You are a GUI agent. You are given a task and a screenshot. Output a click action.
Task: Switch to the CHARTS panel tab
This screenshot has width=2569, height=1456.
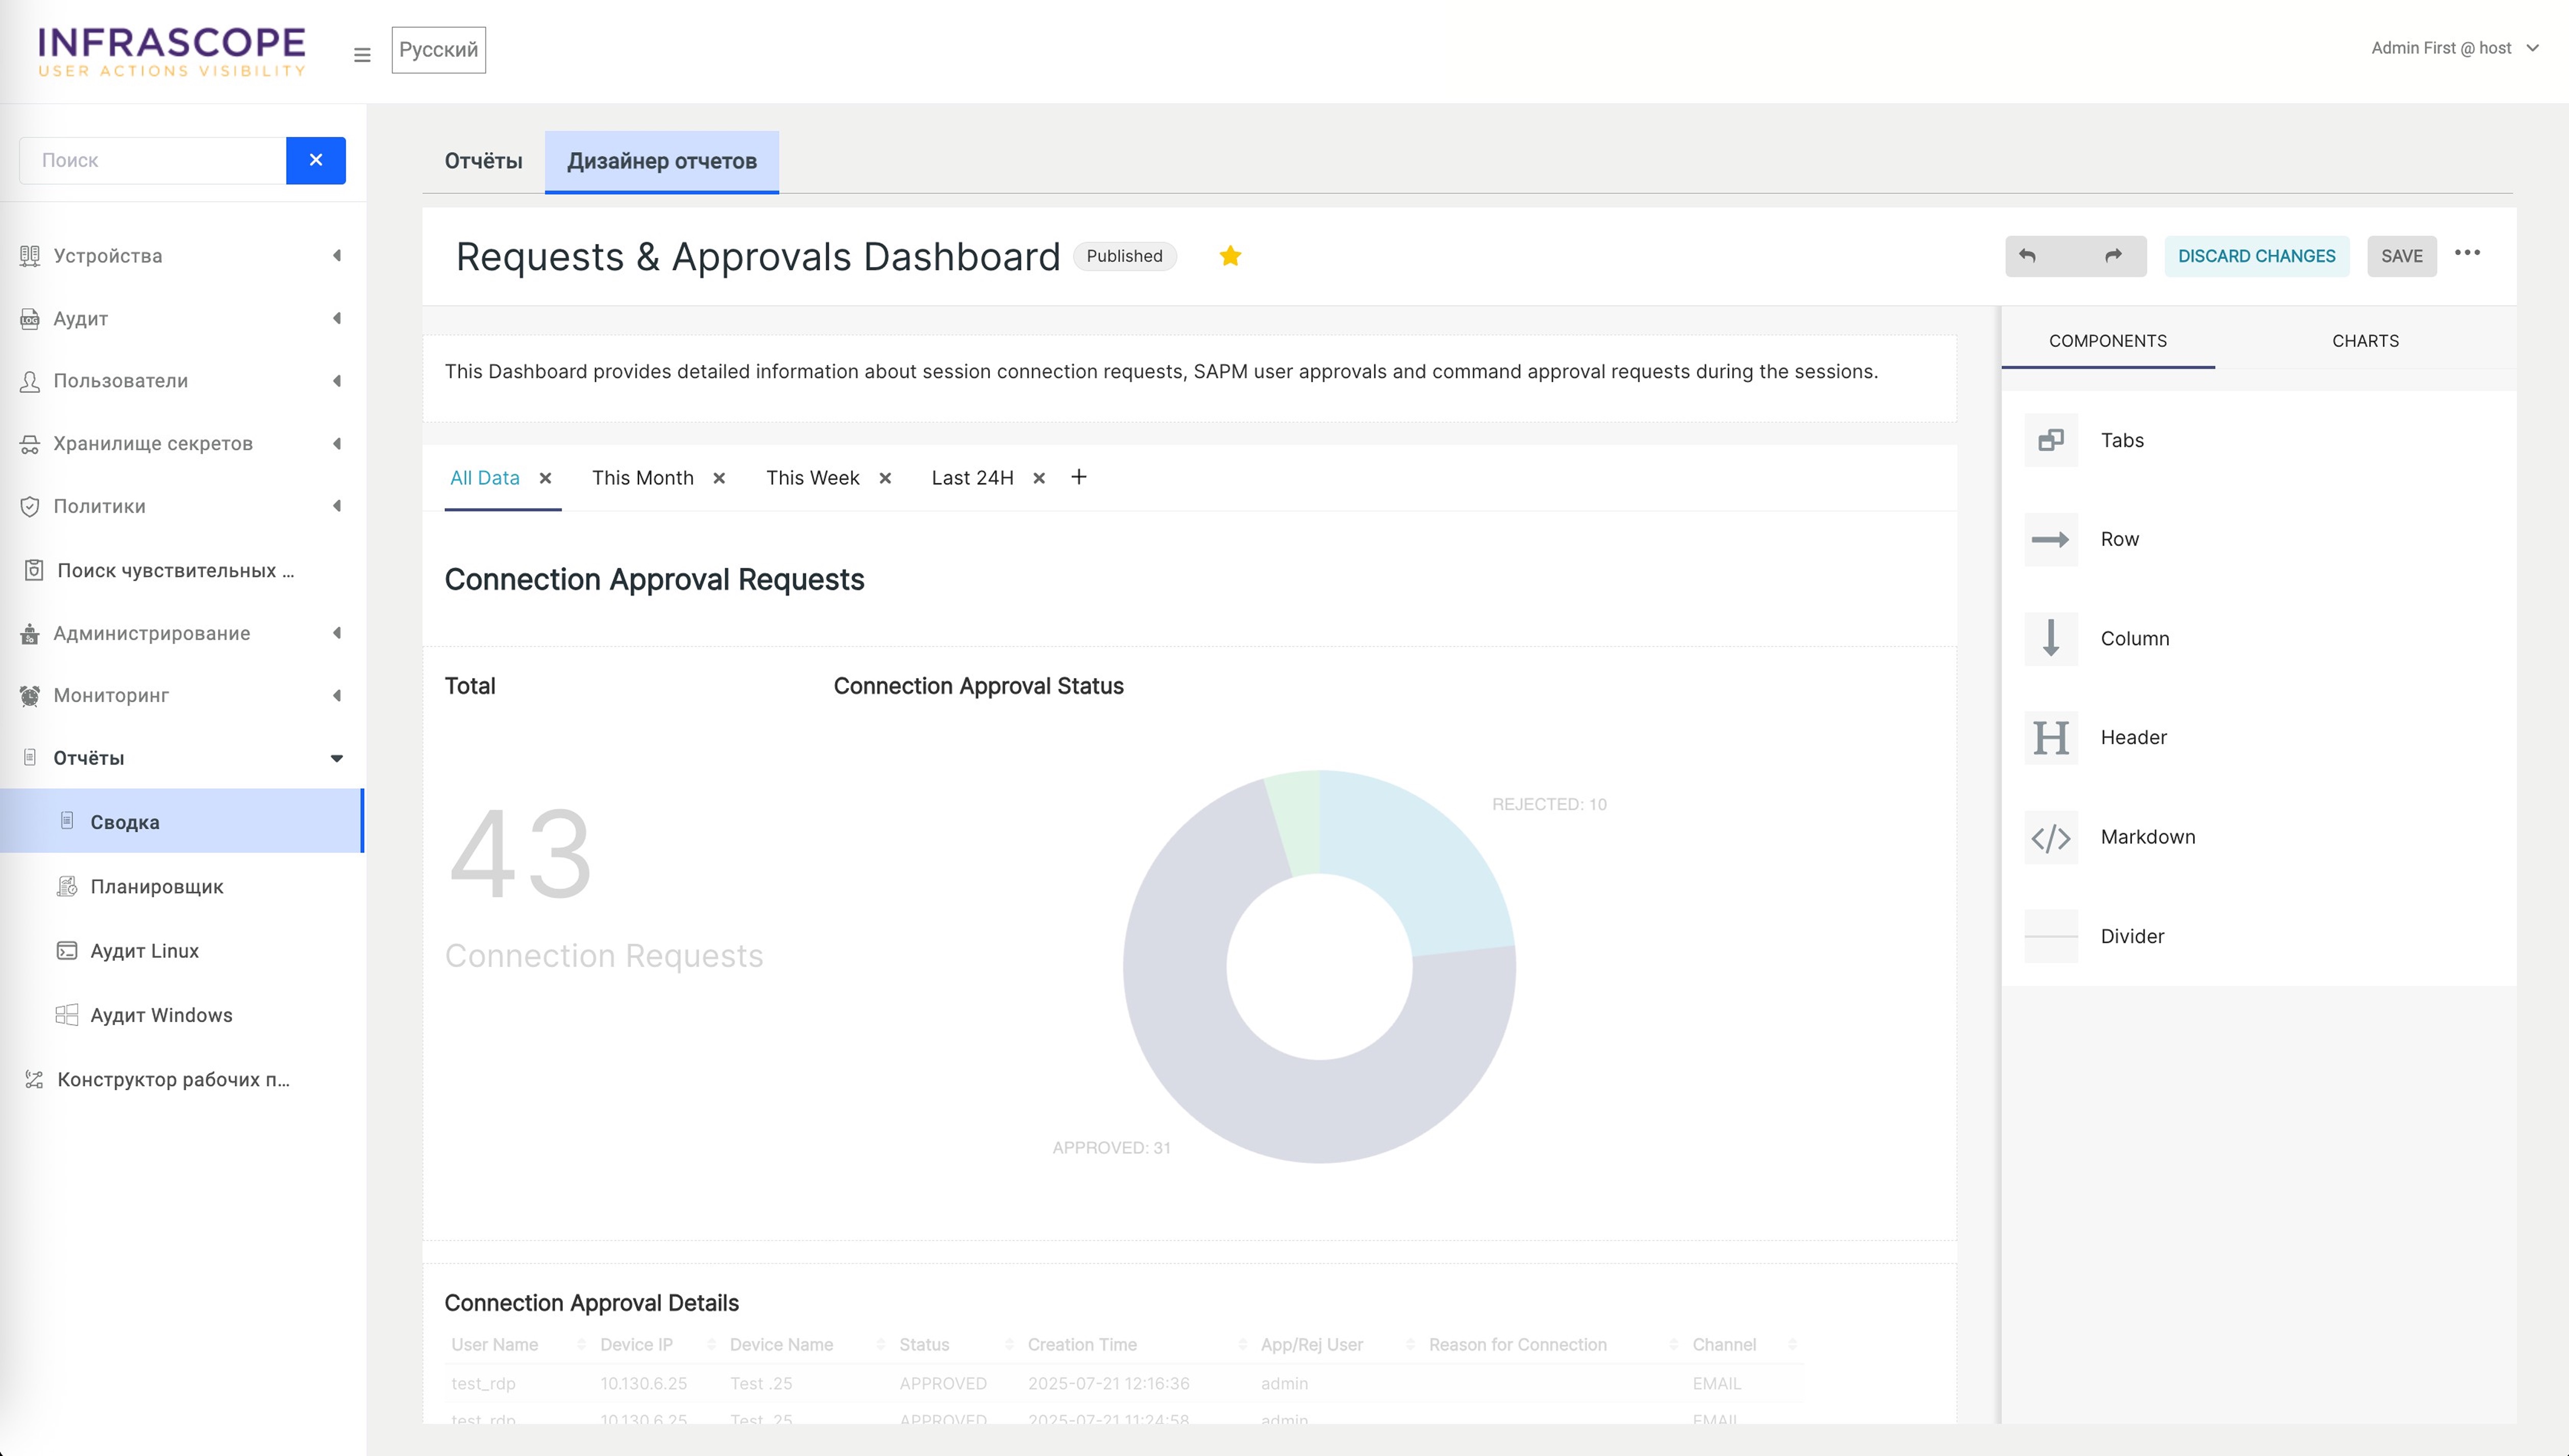tap(2365, 341)
